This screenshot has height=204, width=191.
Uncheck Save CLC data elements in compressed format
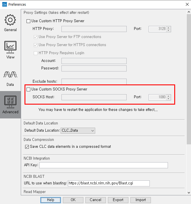click(27, 147)
